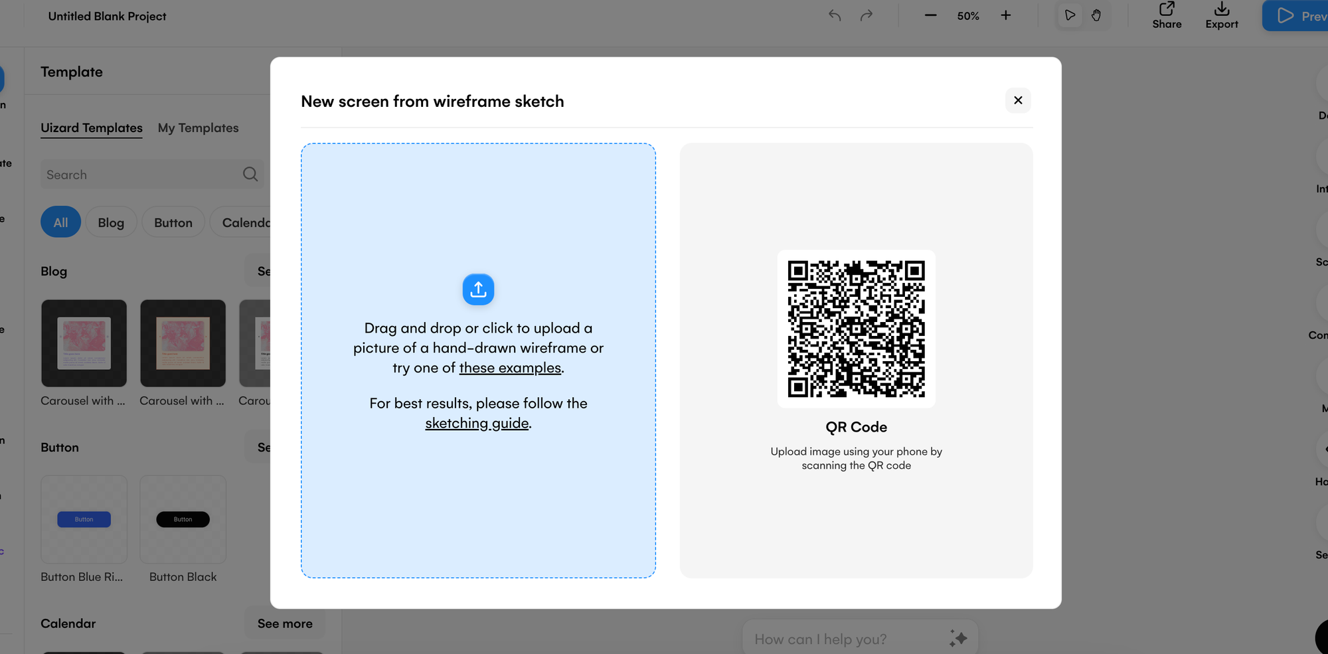Click the redo arrow icon
Viewport: 1328px width, 654px height.
pyautogui.click(x=867, y=15)
